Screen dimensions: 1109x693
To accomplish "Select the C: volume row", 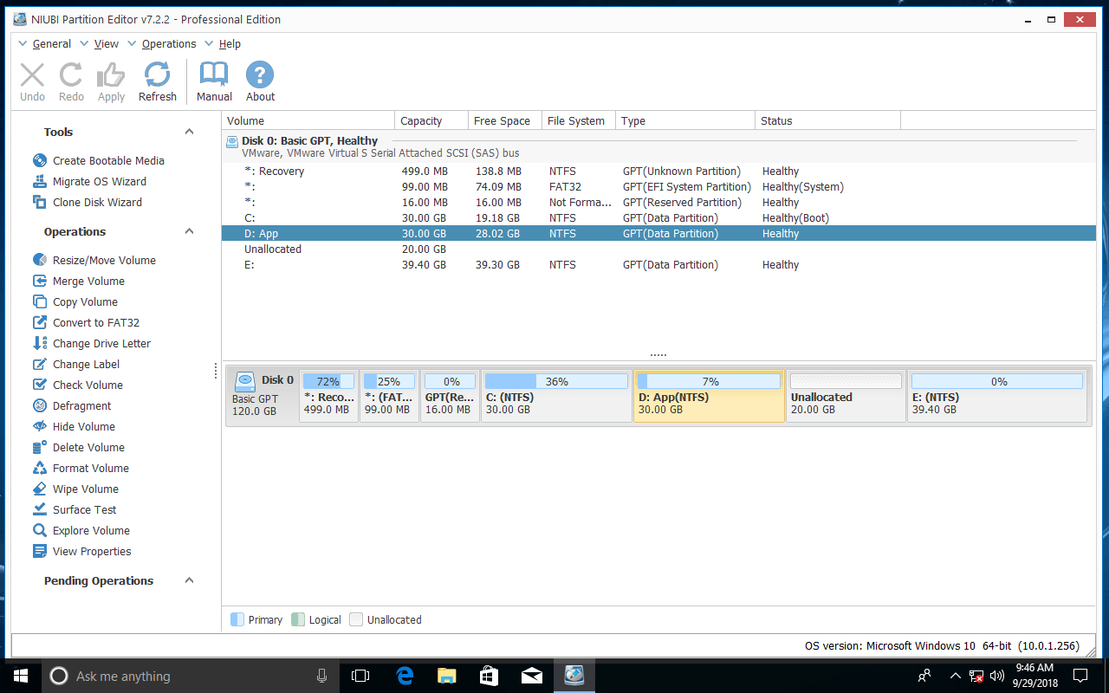I will tap(658, 217).
